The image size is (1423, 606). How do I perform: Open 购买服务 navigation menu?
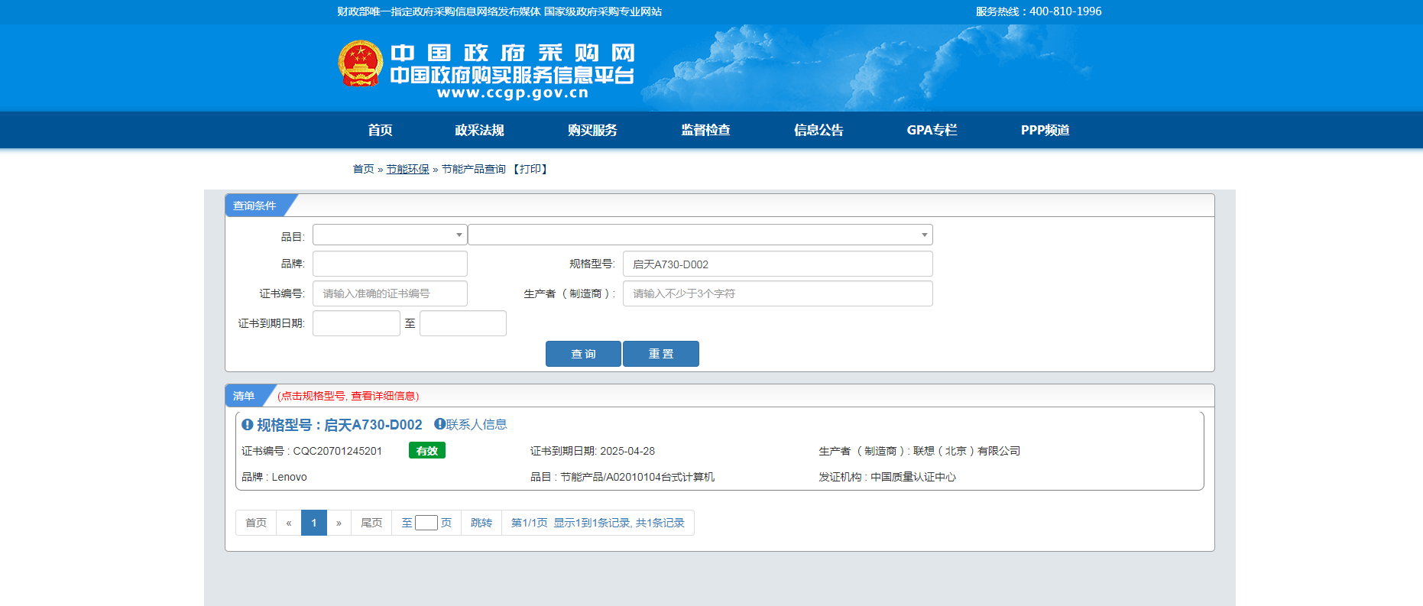click(x=592, y=130)
